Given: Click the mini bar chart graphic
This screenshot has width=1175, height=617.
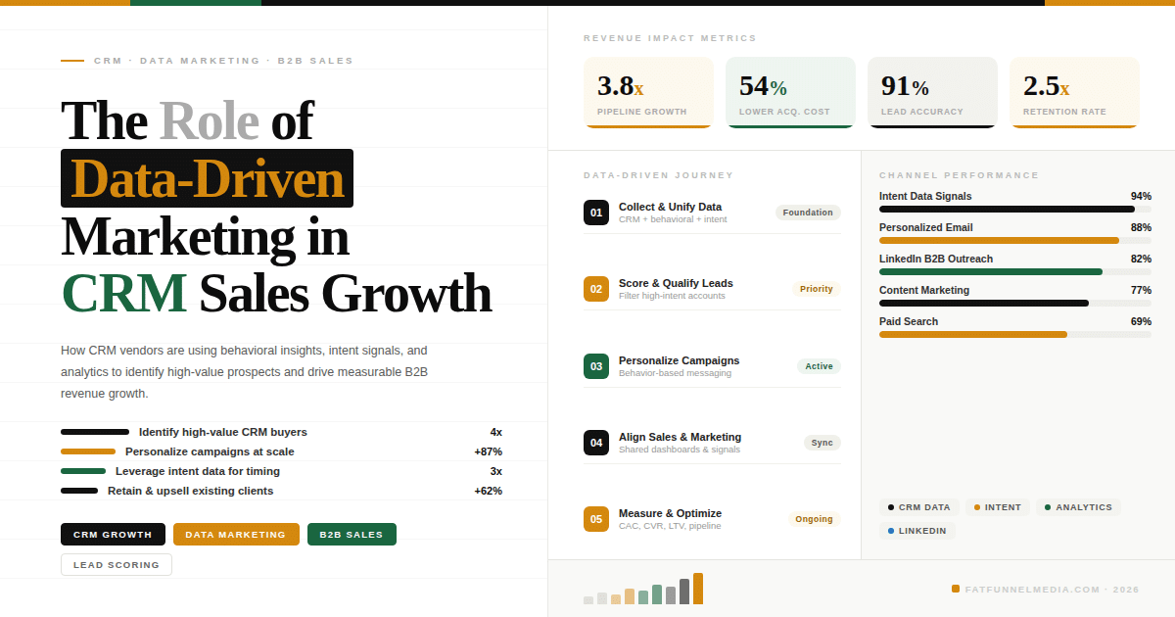Looking at the screenshot, I should pos(643,590).
